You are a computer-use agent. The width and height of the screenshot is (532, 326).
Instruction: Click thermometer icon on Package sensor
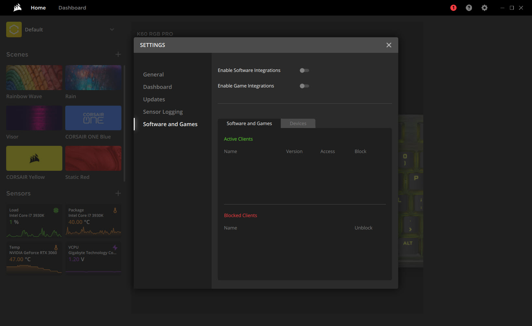115,210
